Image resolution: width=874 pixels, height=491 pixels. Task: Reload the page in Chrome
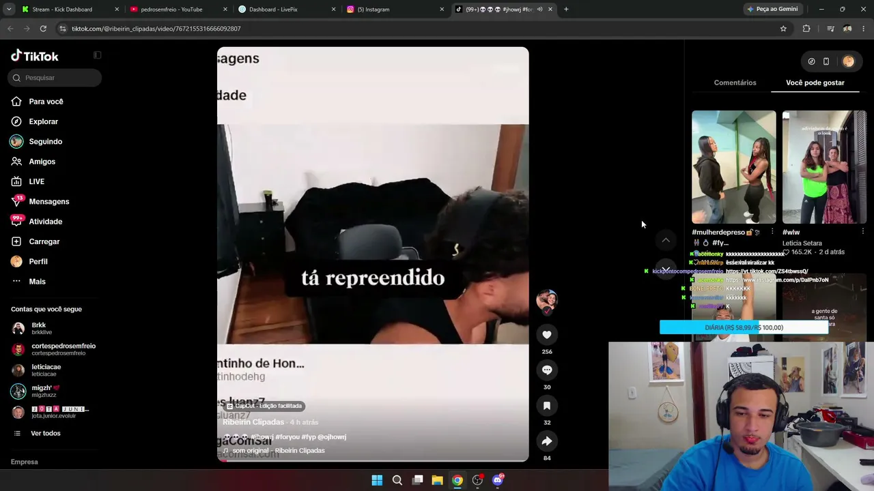[x=43, y=29]
